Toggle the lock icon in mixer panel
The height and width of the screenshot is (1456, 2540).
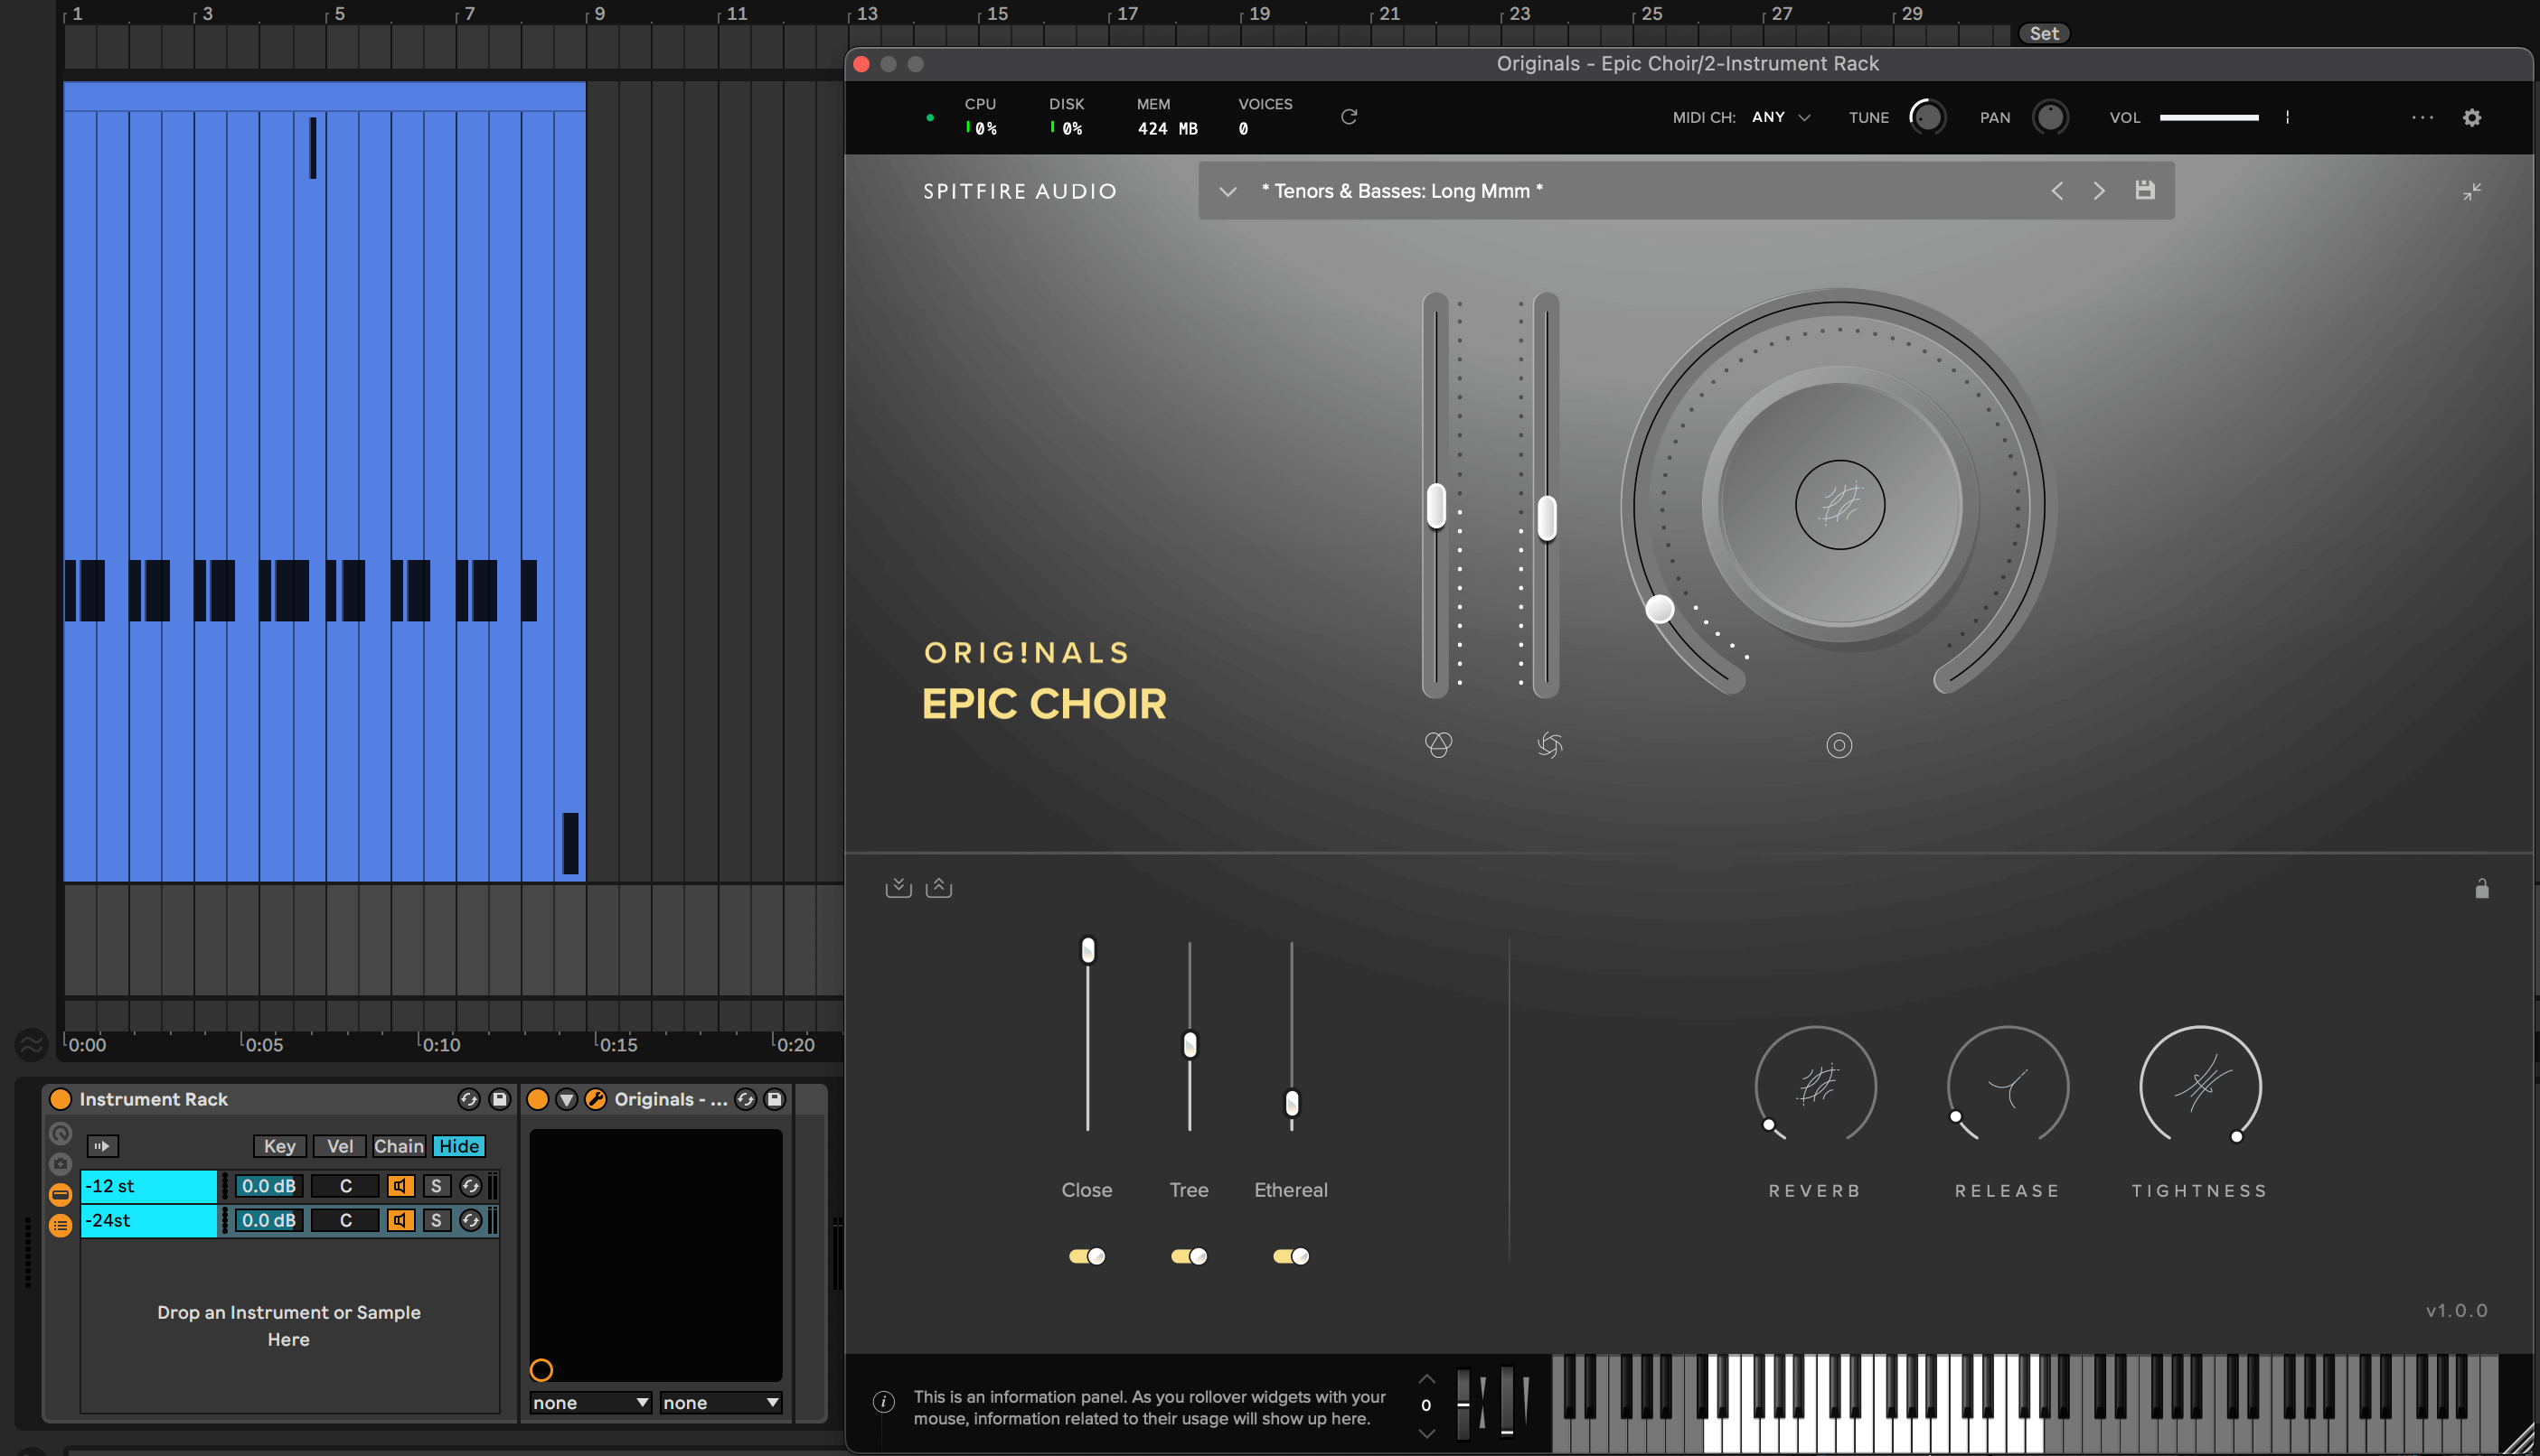click(x=2481, y=888)
